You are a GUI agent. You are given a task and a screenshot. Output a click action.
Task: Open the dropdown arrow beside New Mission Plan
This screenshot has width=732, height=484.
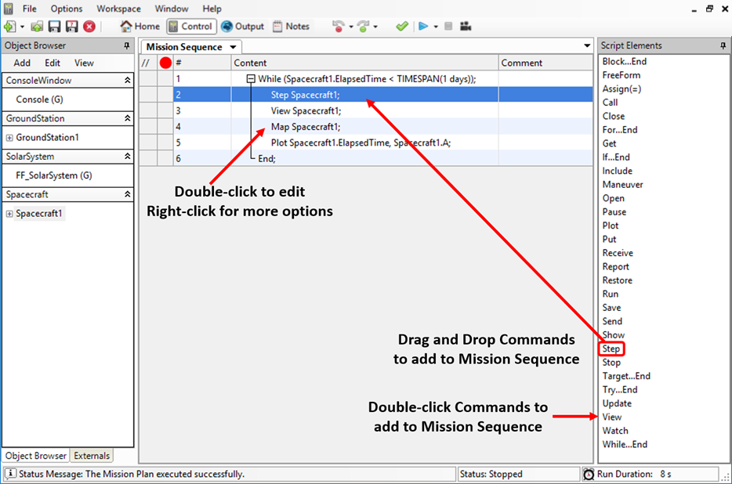pyautogui.click(x=22, y=27)
